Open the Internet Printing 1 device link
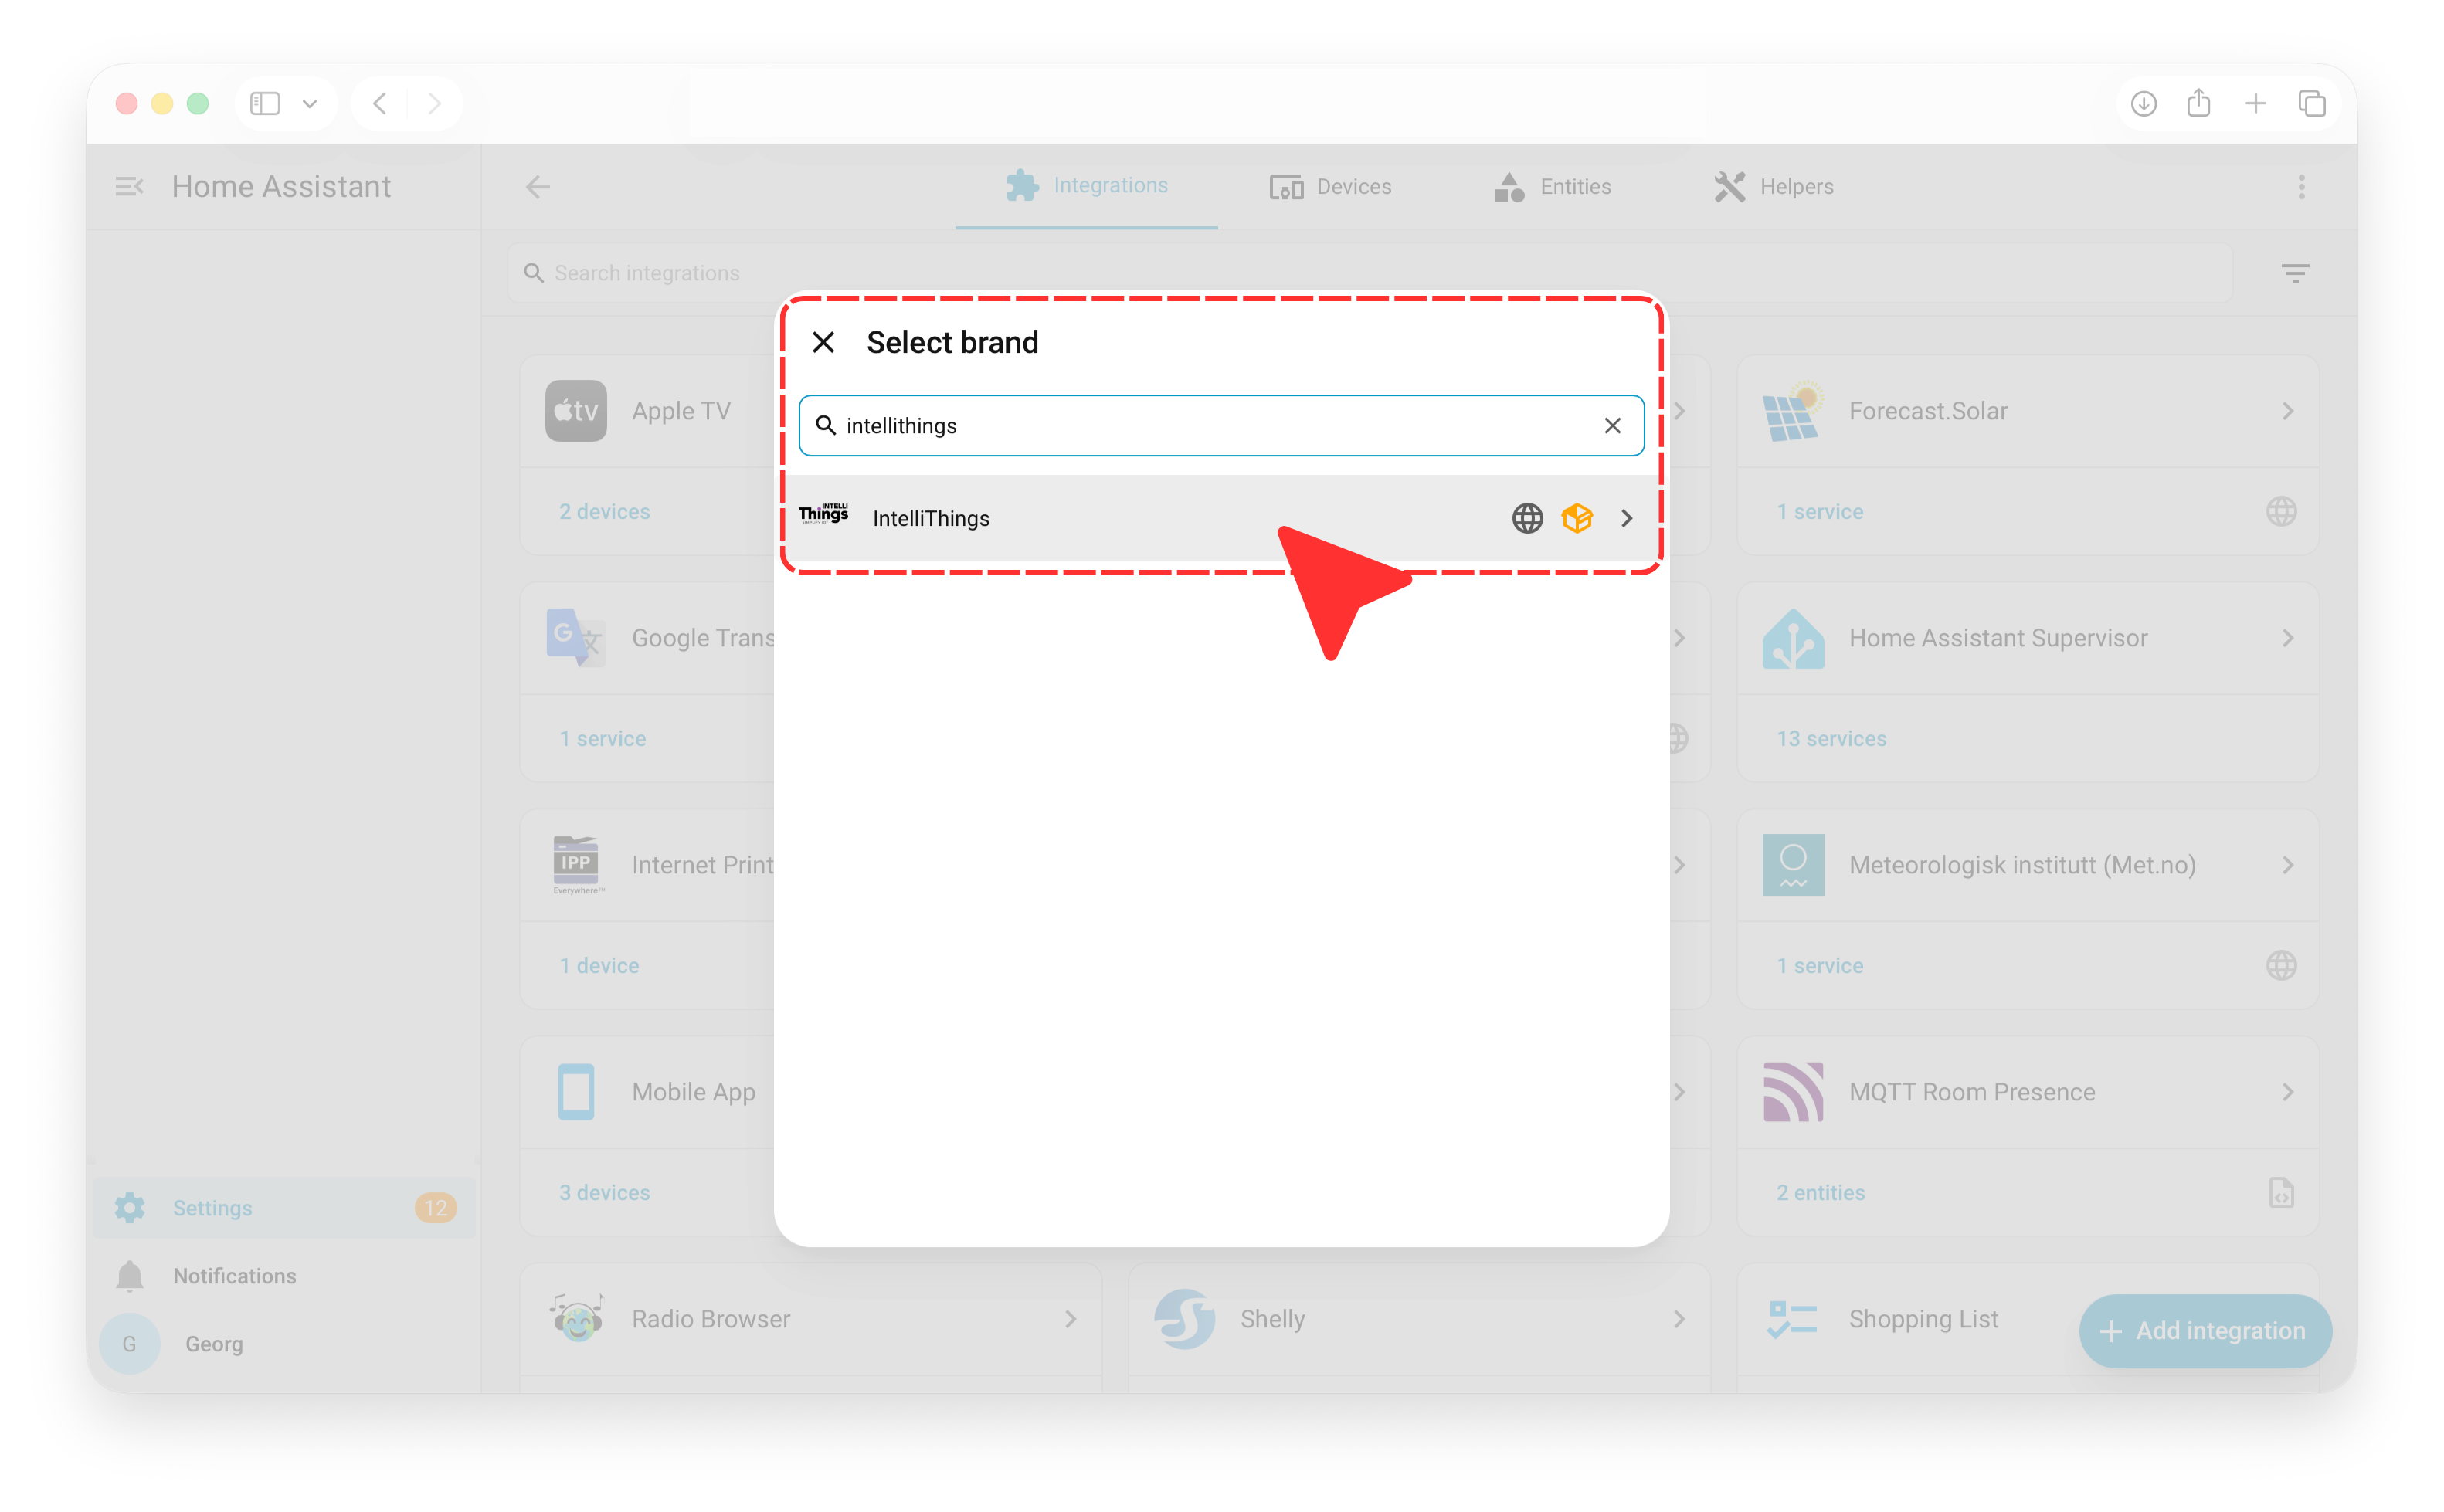This screenshot has height=1512, width=2444. (x=599, y=966)
